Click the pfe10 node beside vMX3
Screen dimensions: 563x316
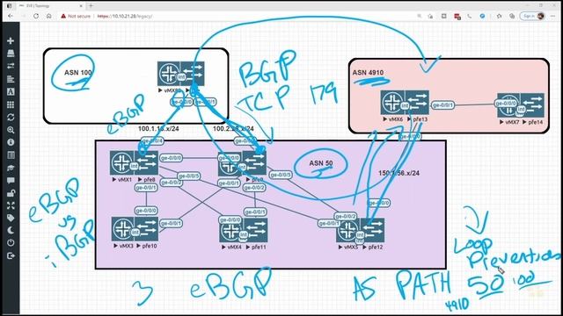[x=147, y=229]
